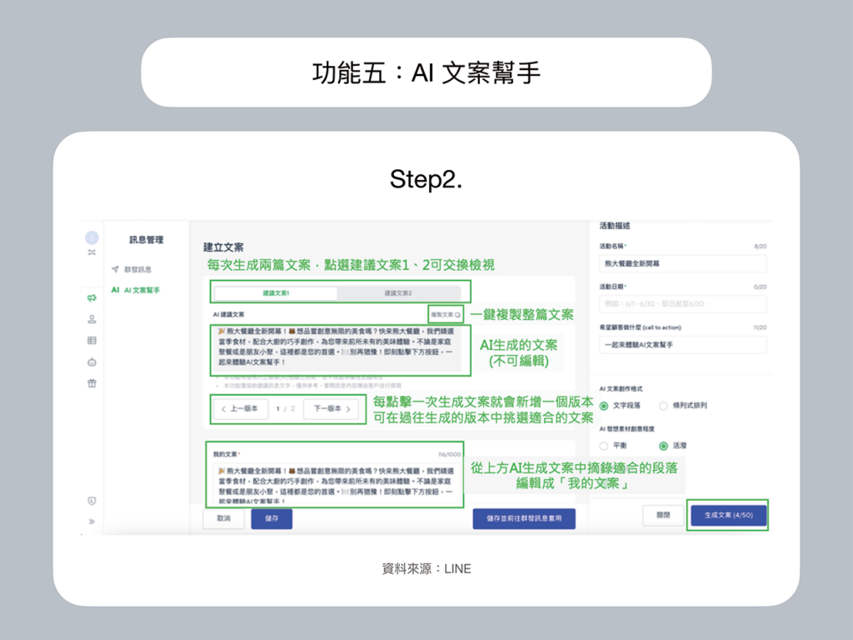This screenshot has height=640, width=853.
Task: Click the shield icon near sidebar bottom
Action: (x=92, y=500)
